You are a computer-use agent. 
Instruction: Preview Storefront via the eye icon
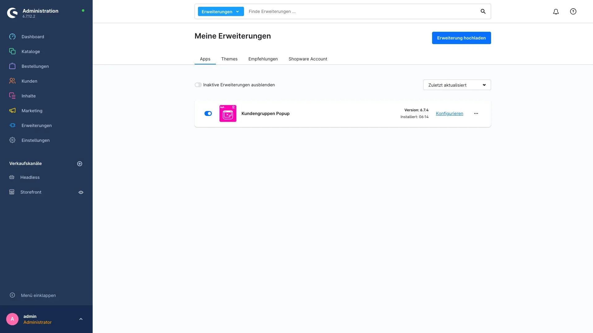point(81,192)
